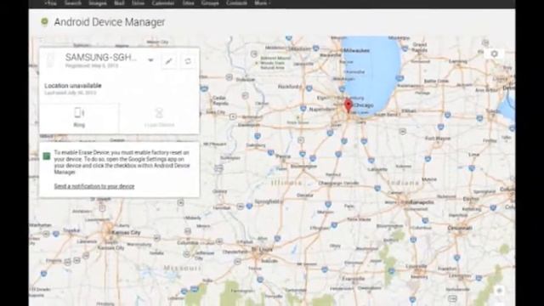
Task: Click the Ring phone icon
Action: pyautogui.click(x=79, y=113)
